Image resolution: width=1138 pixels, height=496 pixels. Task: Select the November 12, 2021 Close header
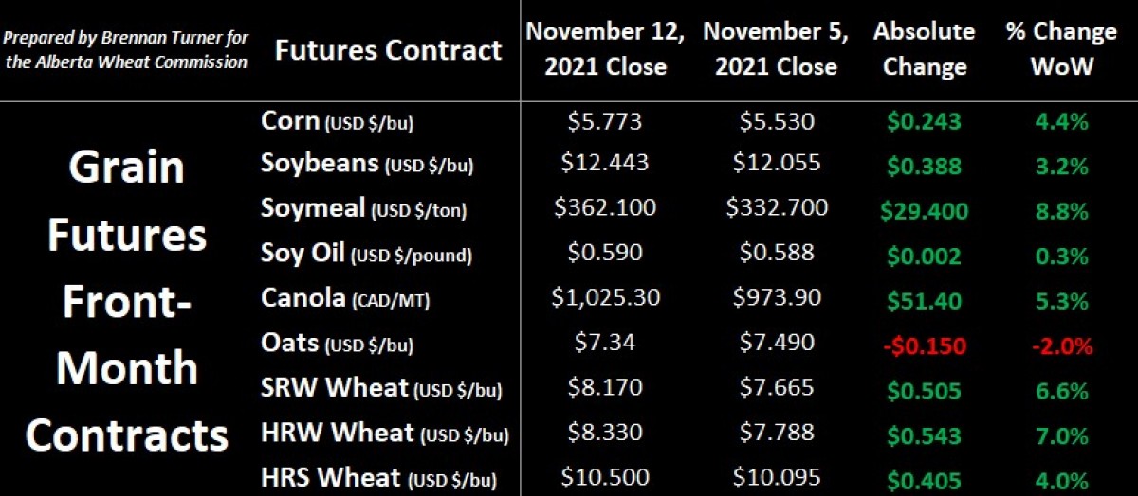[605, 49]
